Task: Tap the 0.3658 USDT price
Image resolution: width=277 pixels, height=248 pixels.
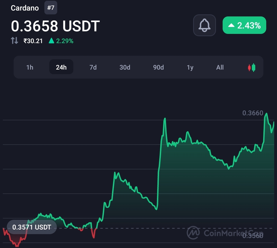Action: point(55,26)
